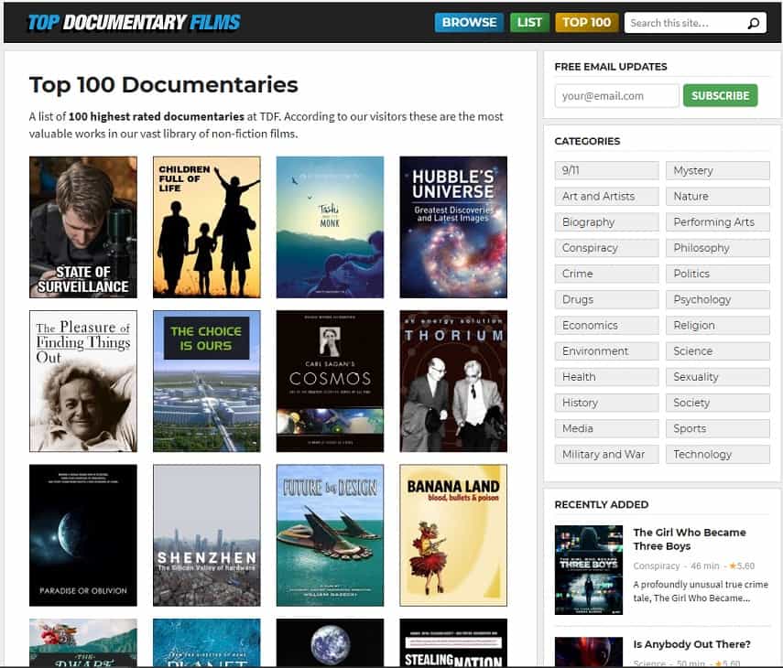Open The Choice Is Ours poster
The width and height of the screenshot is (783, 668).
(207, 382)
